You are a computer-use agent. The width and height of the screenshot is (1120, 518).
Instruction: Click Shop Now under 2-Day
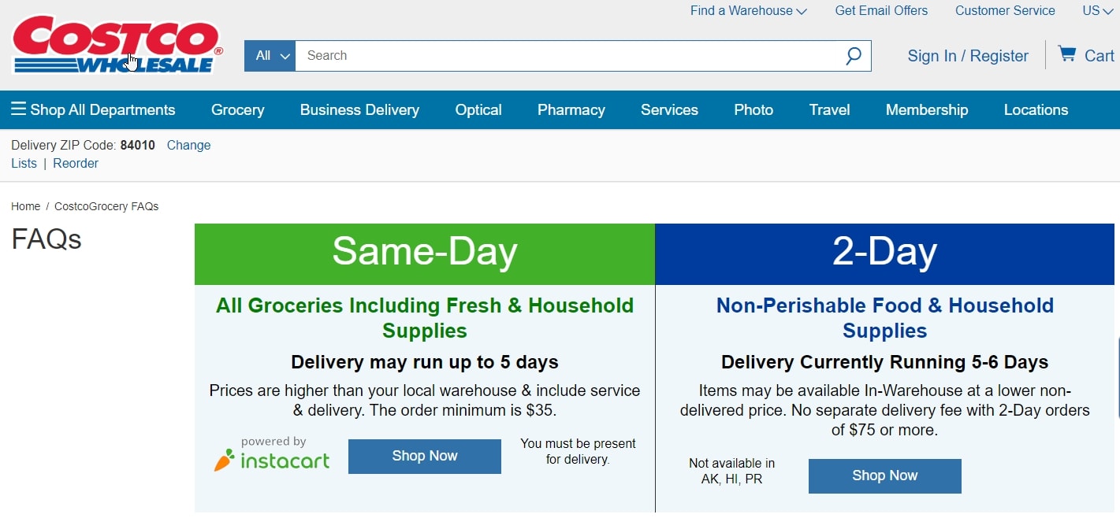point(884,475)
